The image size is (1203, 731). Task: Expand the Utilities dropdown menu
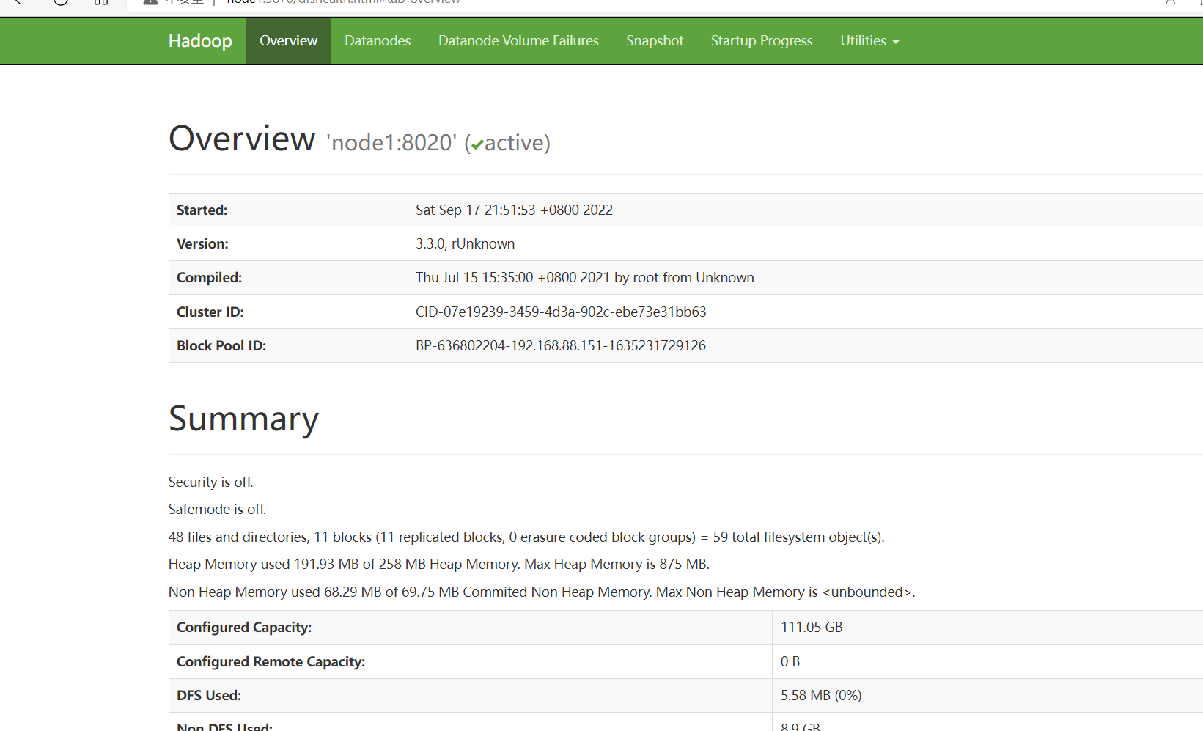pyautogui.click(x=869, y=41)
